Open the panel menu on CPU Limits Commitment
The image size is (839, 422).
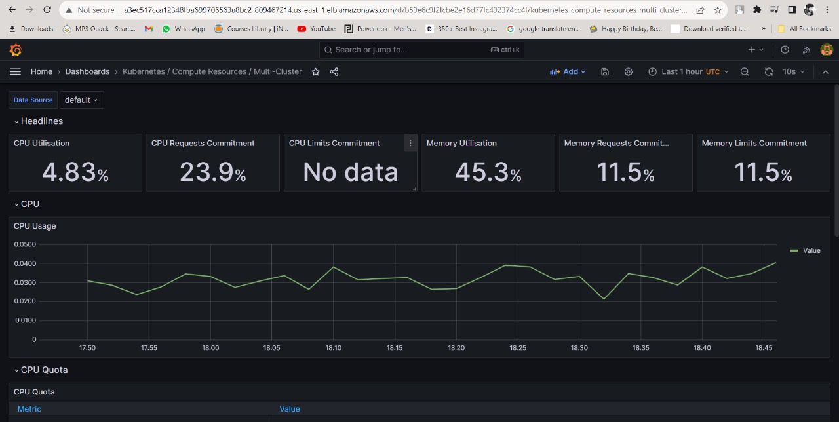click(x=410, y=143)
